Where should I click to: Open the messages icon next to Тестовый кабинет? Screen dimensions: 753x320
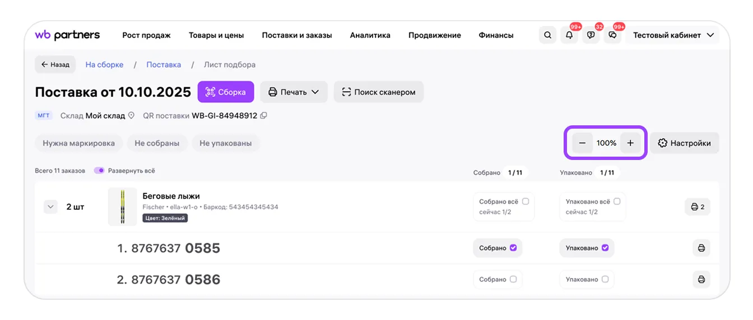pos(613,35)
